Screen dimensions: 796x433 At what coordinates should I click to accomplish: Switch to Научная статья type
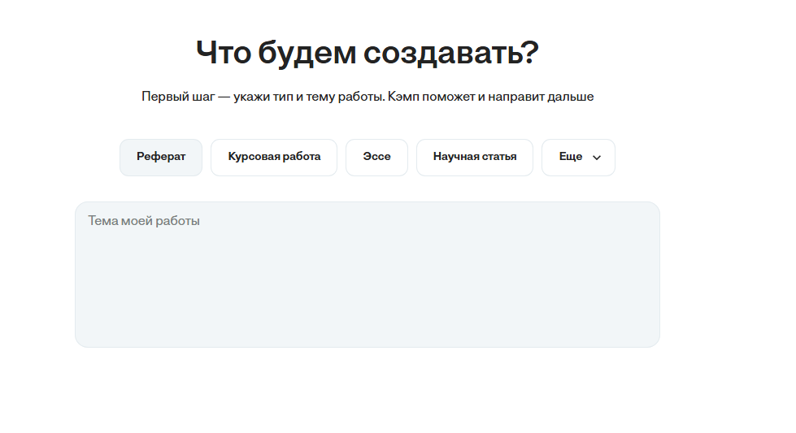[x=475, y=158]
